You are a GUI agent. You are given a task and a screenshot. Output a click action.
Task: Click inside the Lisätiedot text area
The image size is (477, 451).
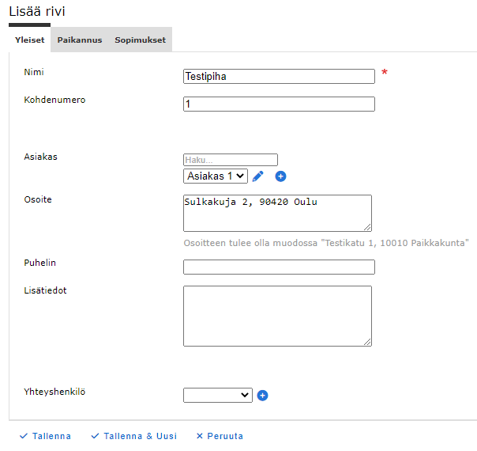[276, 316]
